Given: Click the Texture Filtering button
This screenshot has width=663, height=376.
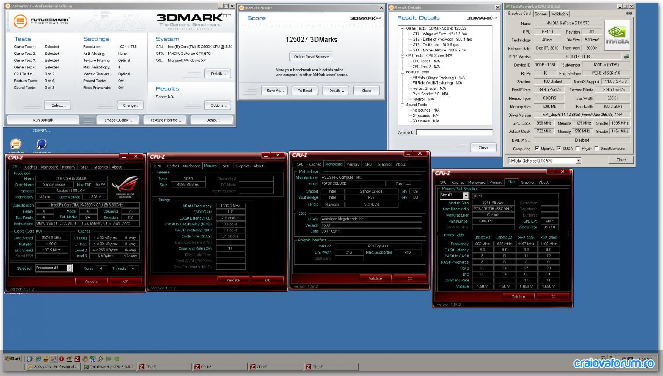Looking at the screenshot, I should 165,120.
